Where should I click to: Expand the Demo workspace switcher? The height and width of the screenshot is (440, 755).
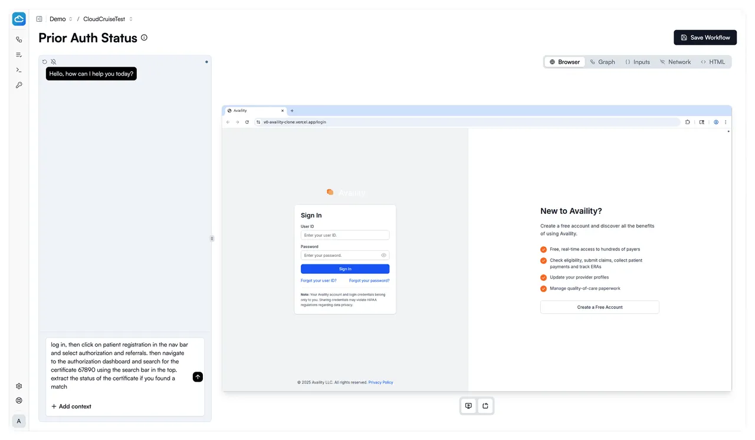tap(61, 19)
